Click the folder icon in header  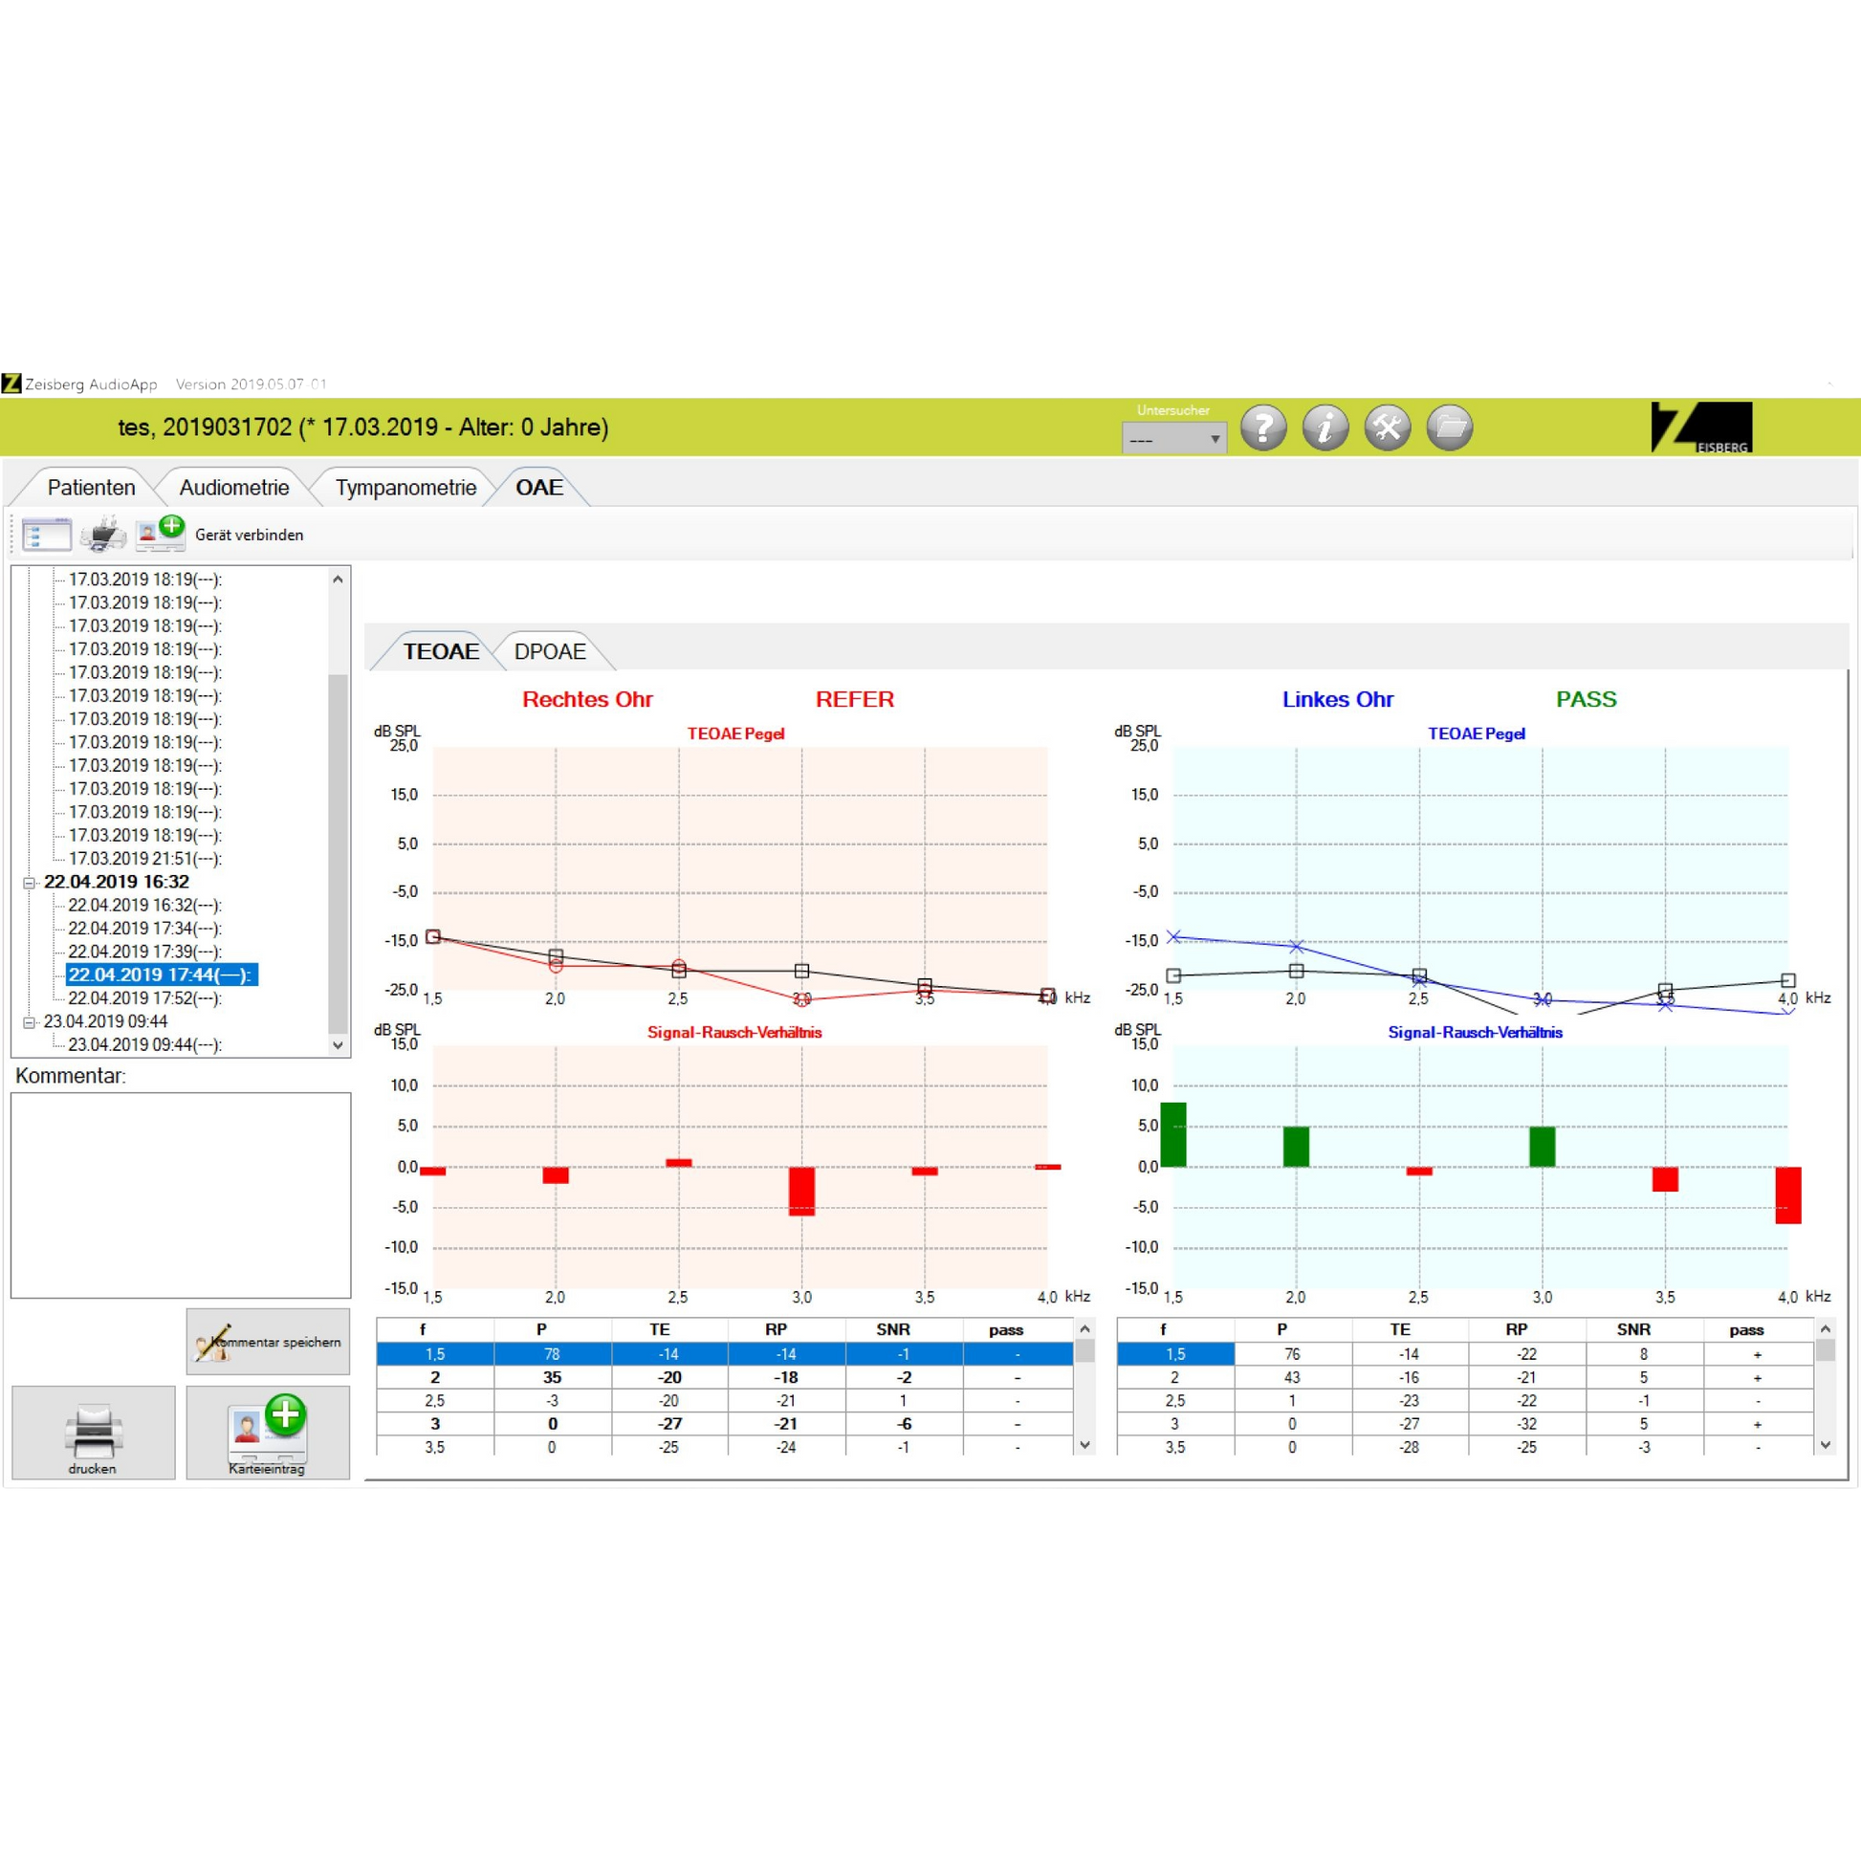click(1450, 427)
